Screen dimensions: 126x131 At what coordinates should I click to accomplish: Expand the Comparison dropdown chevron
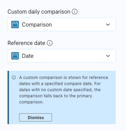(108, 24)
